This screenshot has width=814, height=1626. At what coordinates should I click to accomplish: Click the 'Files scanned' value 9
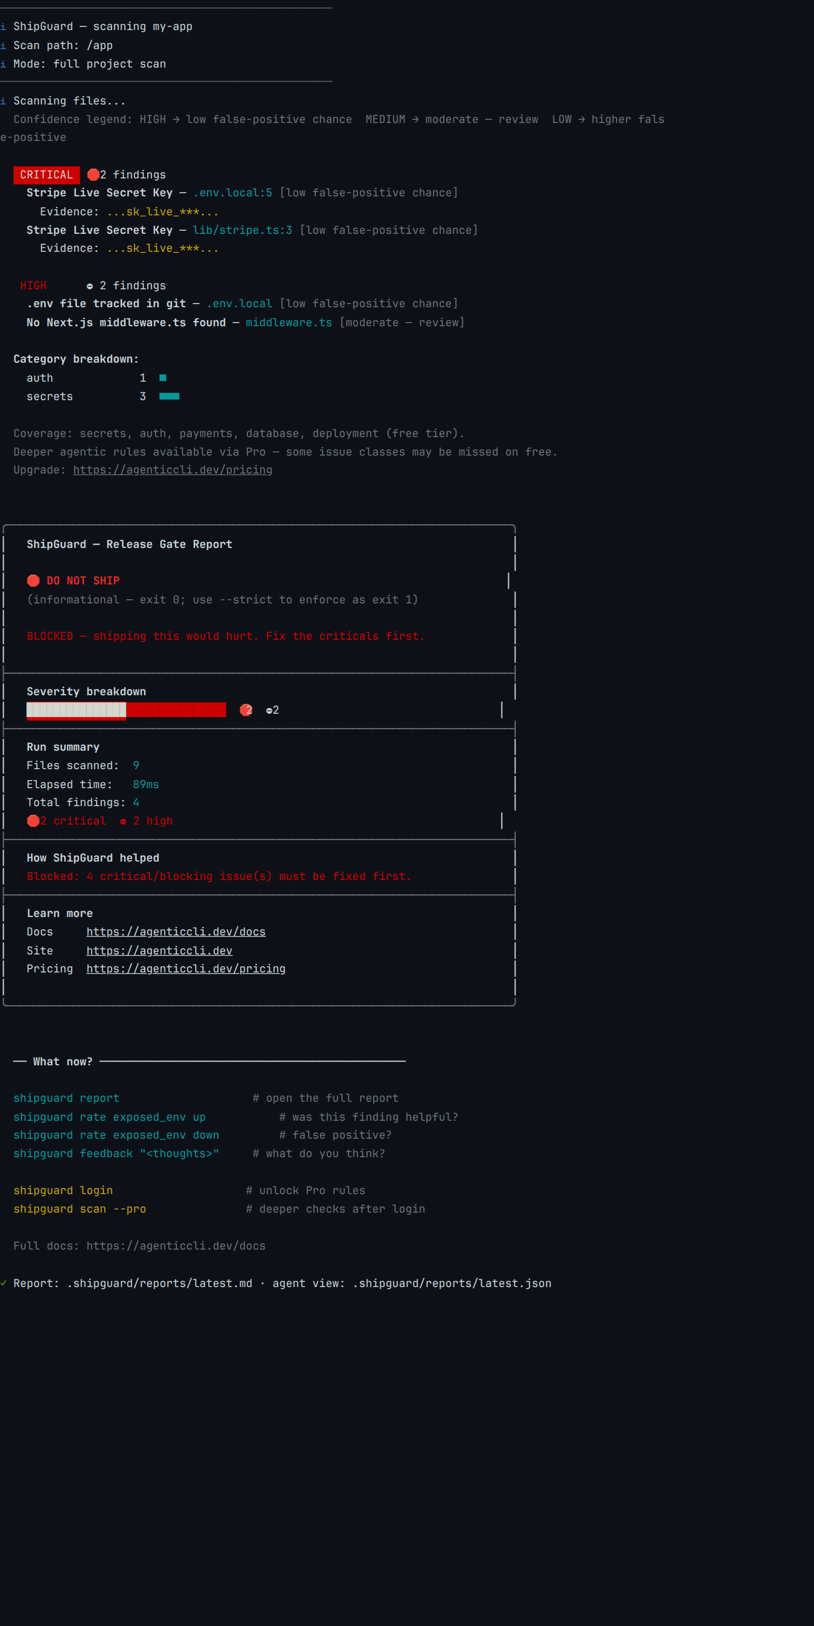click(x=136, y=765)
